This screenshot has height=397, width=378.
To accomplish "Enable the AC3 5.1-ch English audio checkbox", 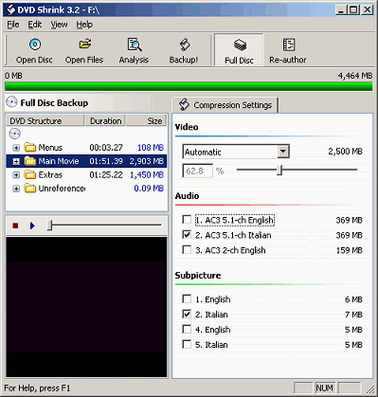I will click(x=187, y=220).
